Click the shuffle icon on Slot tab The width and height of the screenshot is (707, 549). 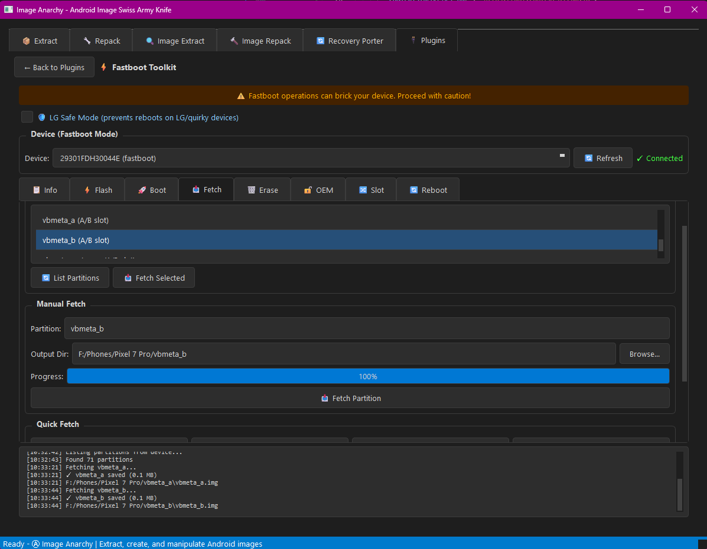coord(363,190)
